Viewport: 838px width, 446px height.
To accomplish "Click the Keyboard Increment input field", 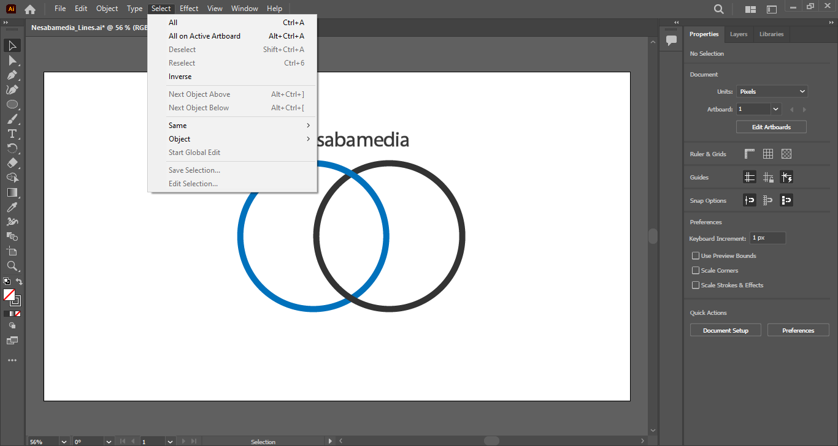I will coord(767,238).
